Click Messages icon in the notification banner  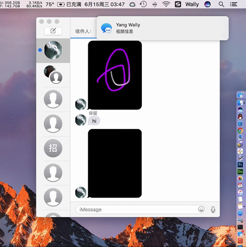coord(107,28)
